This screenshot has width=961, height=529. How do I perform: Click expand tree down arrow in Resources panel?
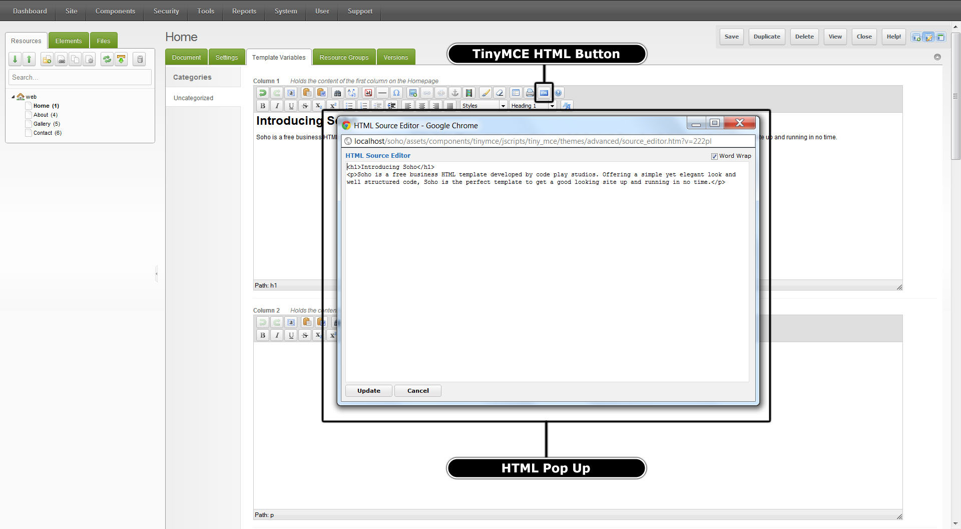15,59
